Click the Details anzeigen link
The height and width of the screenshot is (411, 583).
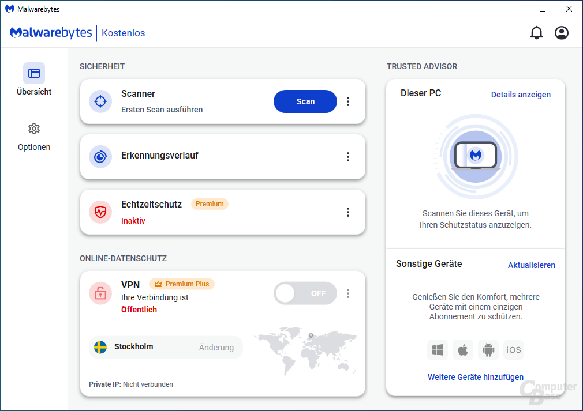point(521,95)
